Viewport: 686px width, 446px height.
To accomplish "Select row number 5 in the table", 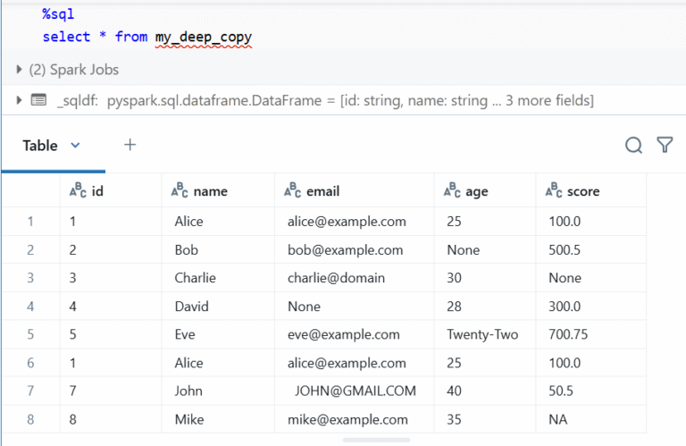I will coord(30,334).
